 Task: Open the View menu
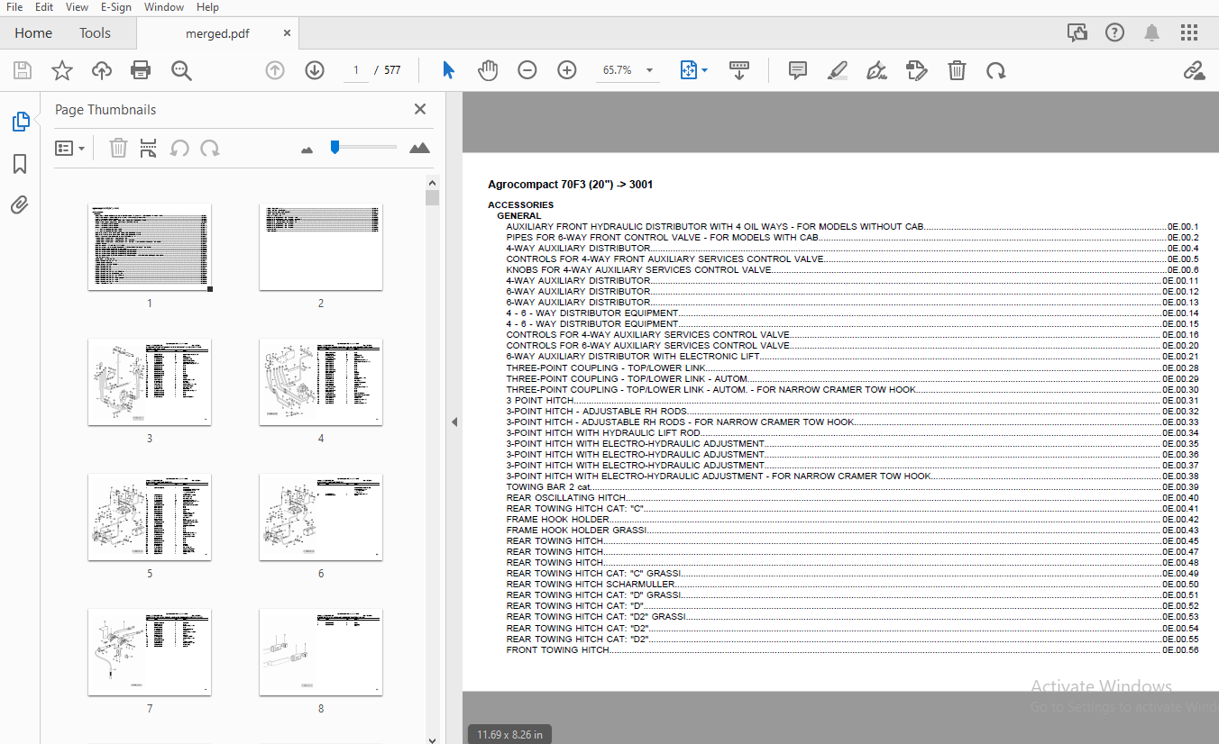tap(78, 7)
